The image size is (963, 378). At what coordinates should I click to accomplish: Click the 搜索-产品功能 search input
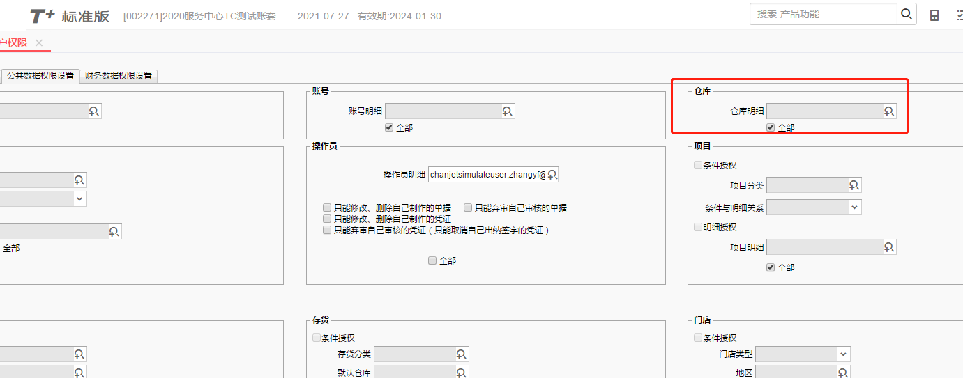click(x=824, y=14)
